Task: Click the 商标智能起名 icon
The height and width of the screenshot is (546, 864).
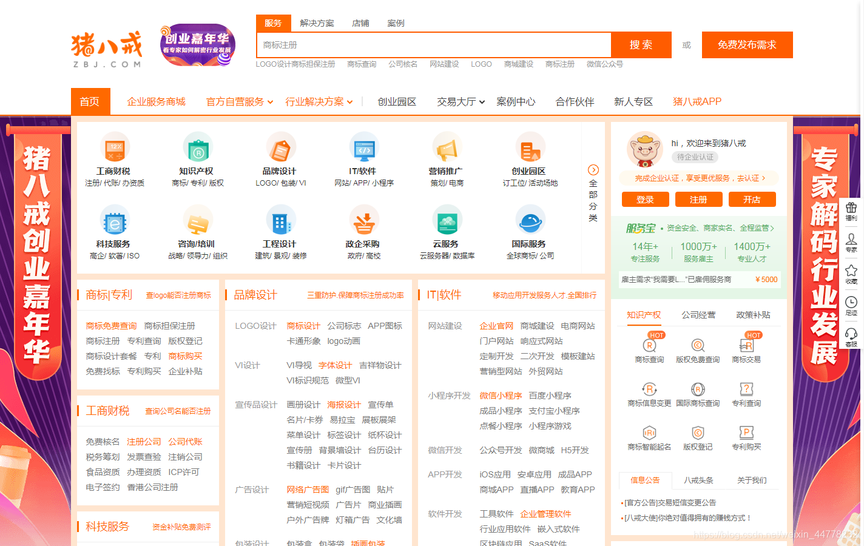Action: (x=649, y=433)
